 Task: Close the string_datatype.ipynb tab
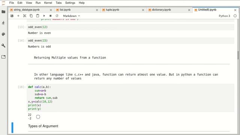pos(51,10)
